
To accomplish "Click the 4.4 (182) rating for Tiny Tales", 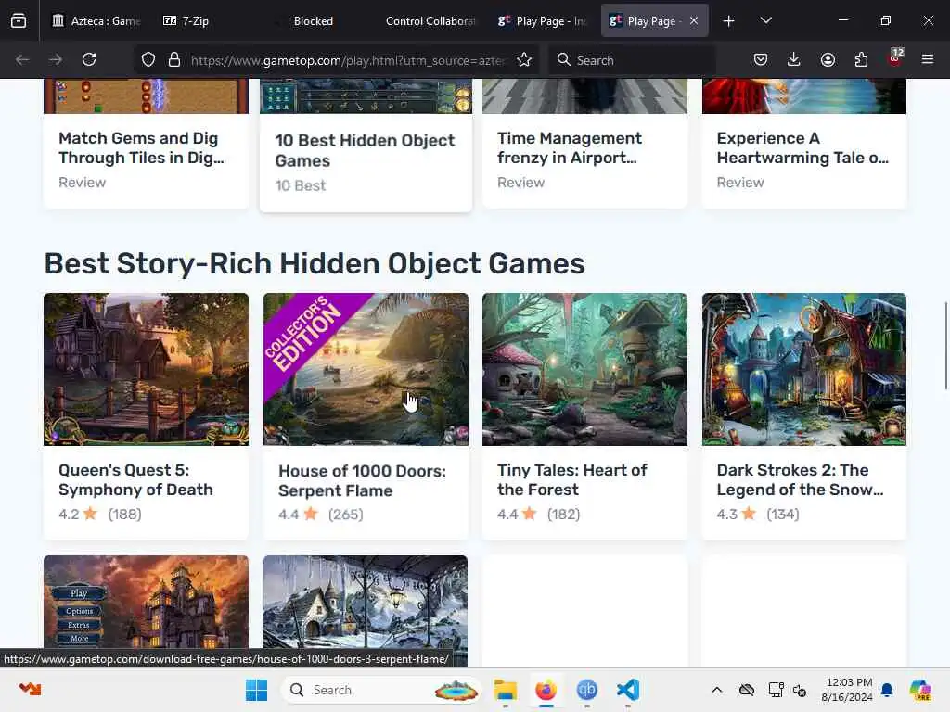I will pyautogui.click(x=539, y=514).
